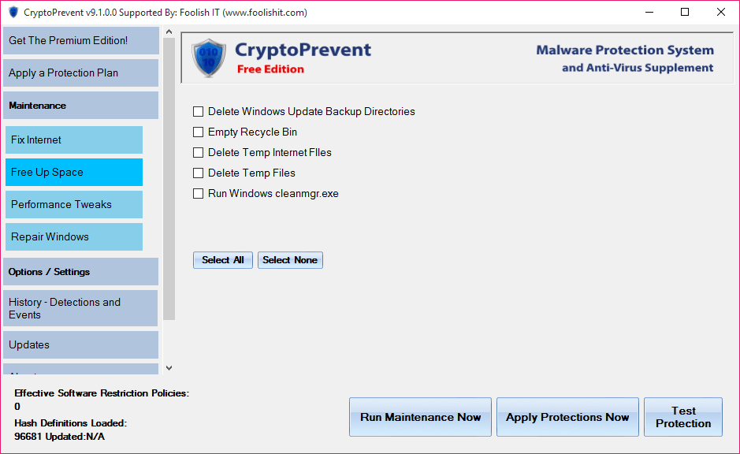Click Run Maintenance Now button
740x454 pixels.
pyautogui.click(x=421, y=417)
